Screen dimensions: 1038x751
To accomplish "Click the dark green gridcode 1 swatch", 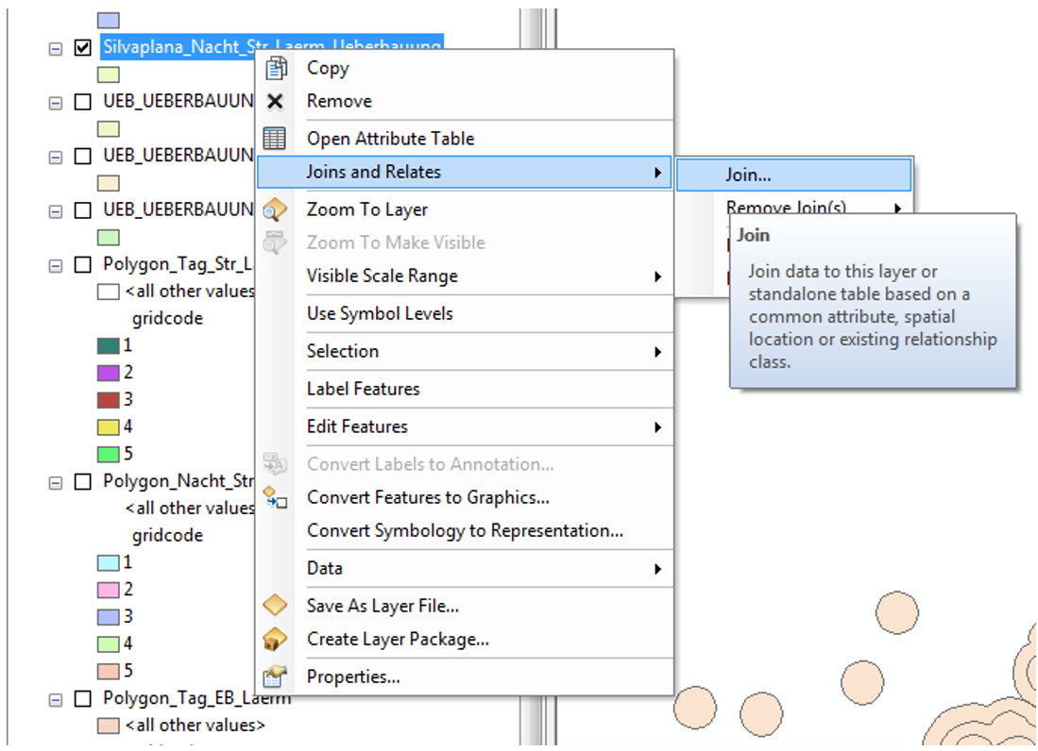I will click(109, 346).
